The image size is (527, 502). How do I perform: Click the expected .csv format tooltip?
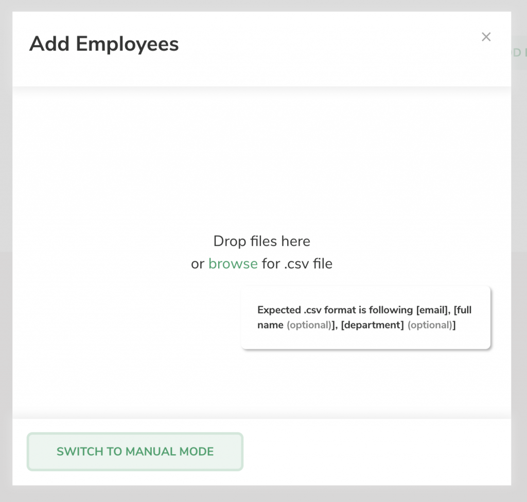[x=366, y=317]
